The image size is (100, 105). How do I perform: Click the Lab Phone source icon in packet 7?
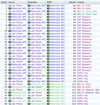pyautogui.click(x=10, y=22)
